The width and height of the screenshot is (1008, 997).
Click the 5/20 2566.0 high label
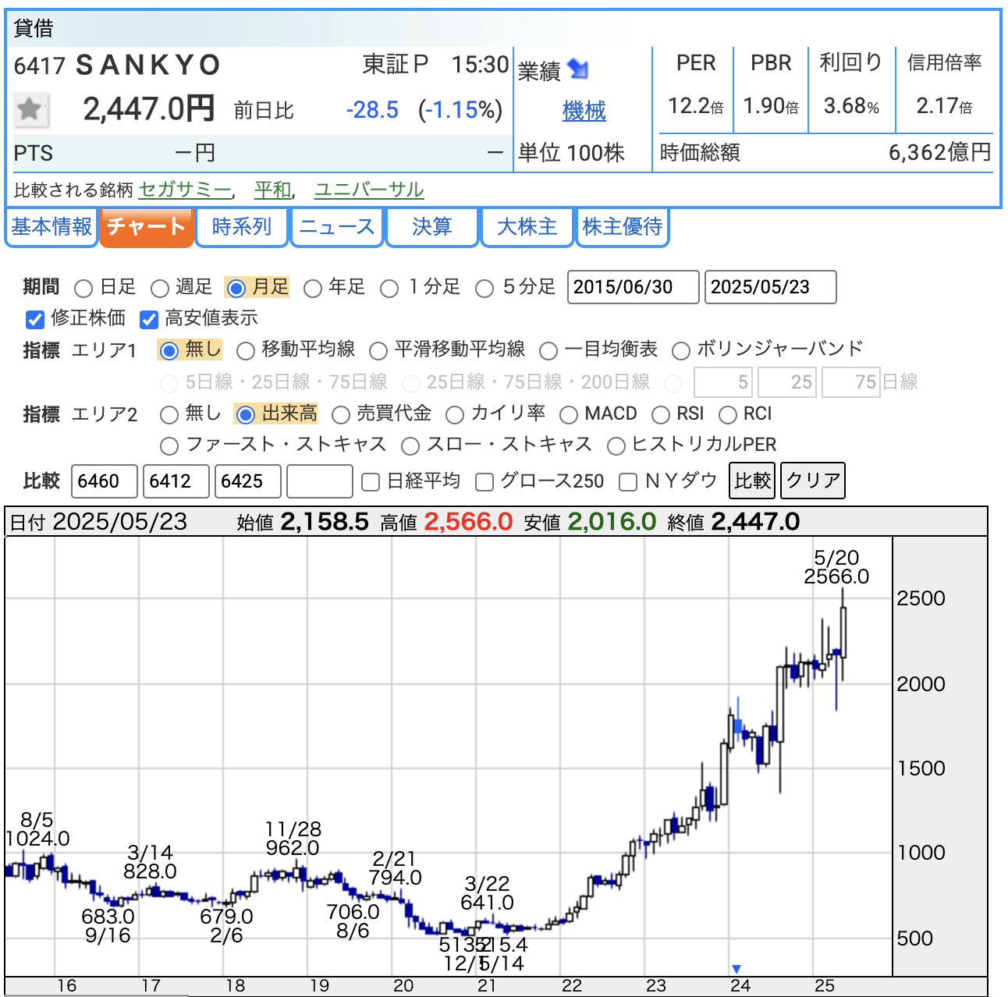pyautogui.click(x=836, y=567)
